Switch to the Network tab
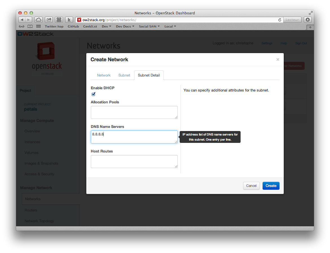The height and width of the screenshot is (253, 330). (x=104, y=75)
